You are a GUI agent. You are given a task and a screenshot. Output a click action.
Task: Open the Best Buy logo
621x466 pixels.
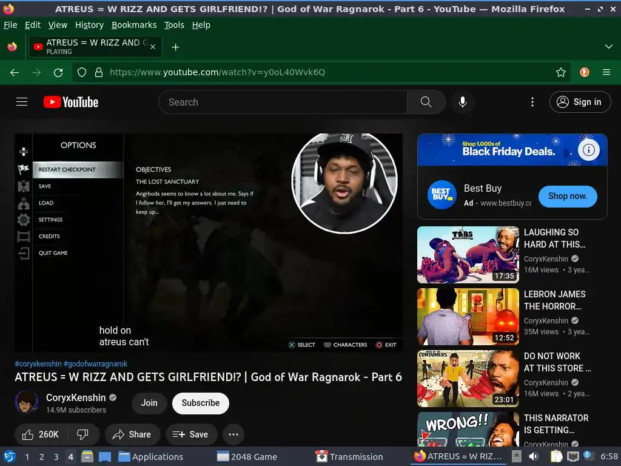tap(441, 195)
